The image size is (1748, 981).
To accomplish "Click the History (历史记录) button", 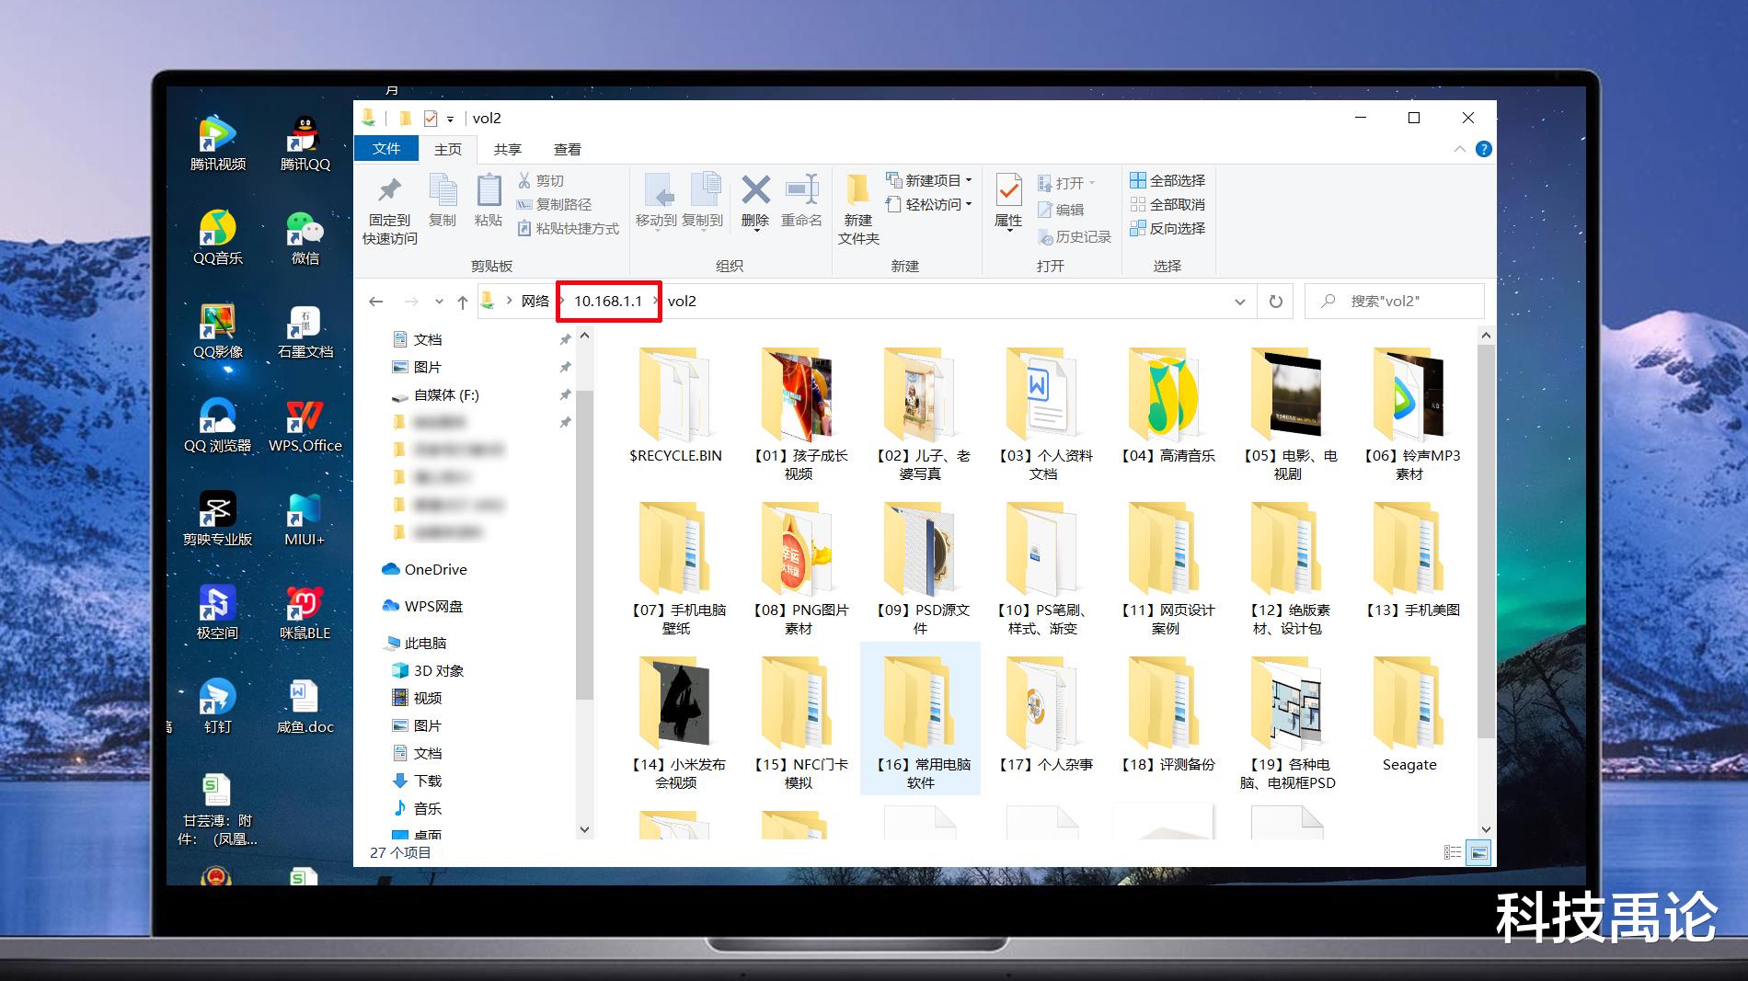I will pos(1075,236).
